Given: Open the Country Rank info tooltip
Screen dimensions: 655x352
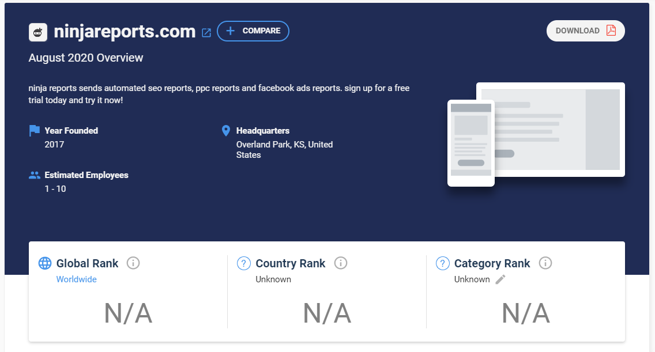Looking at the screenshot, I should (x=341, y=263).
